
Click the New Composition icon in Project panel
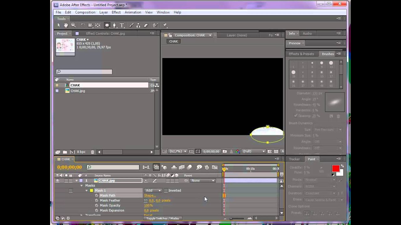pyautogui.click(x=72, y=152)
